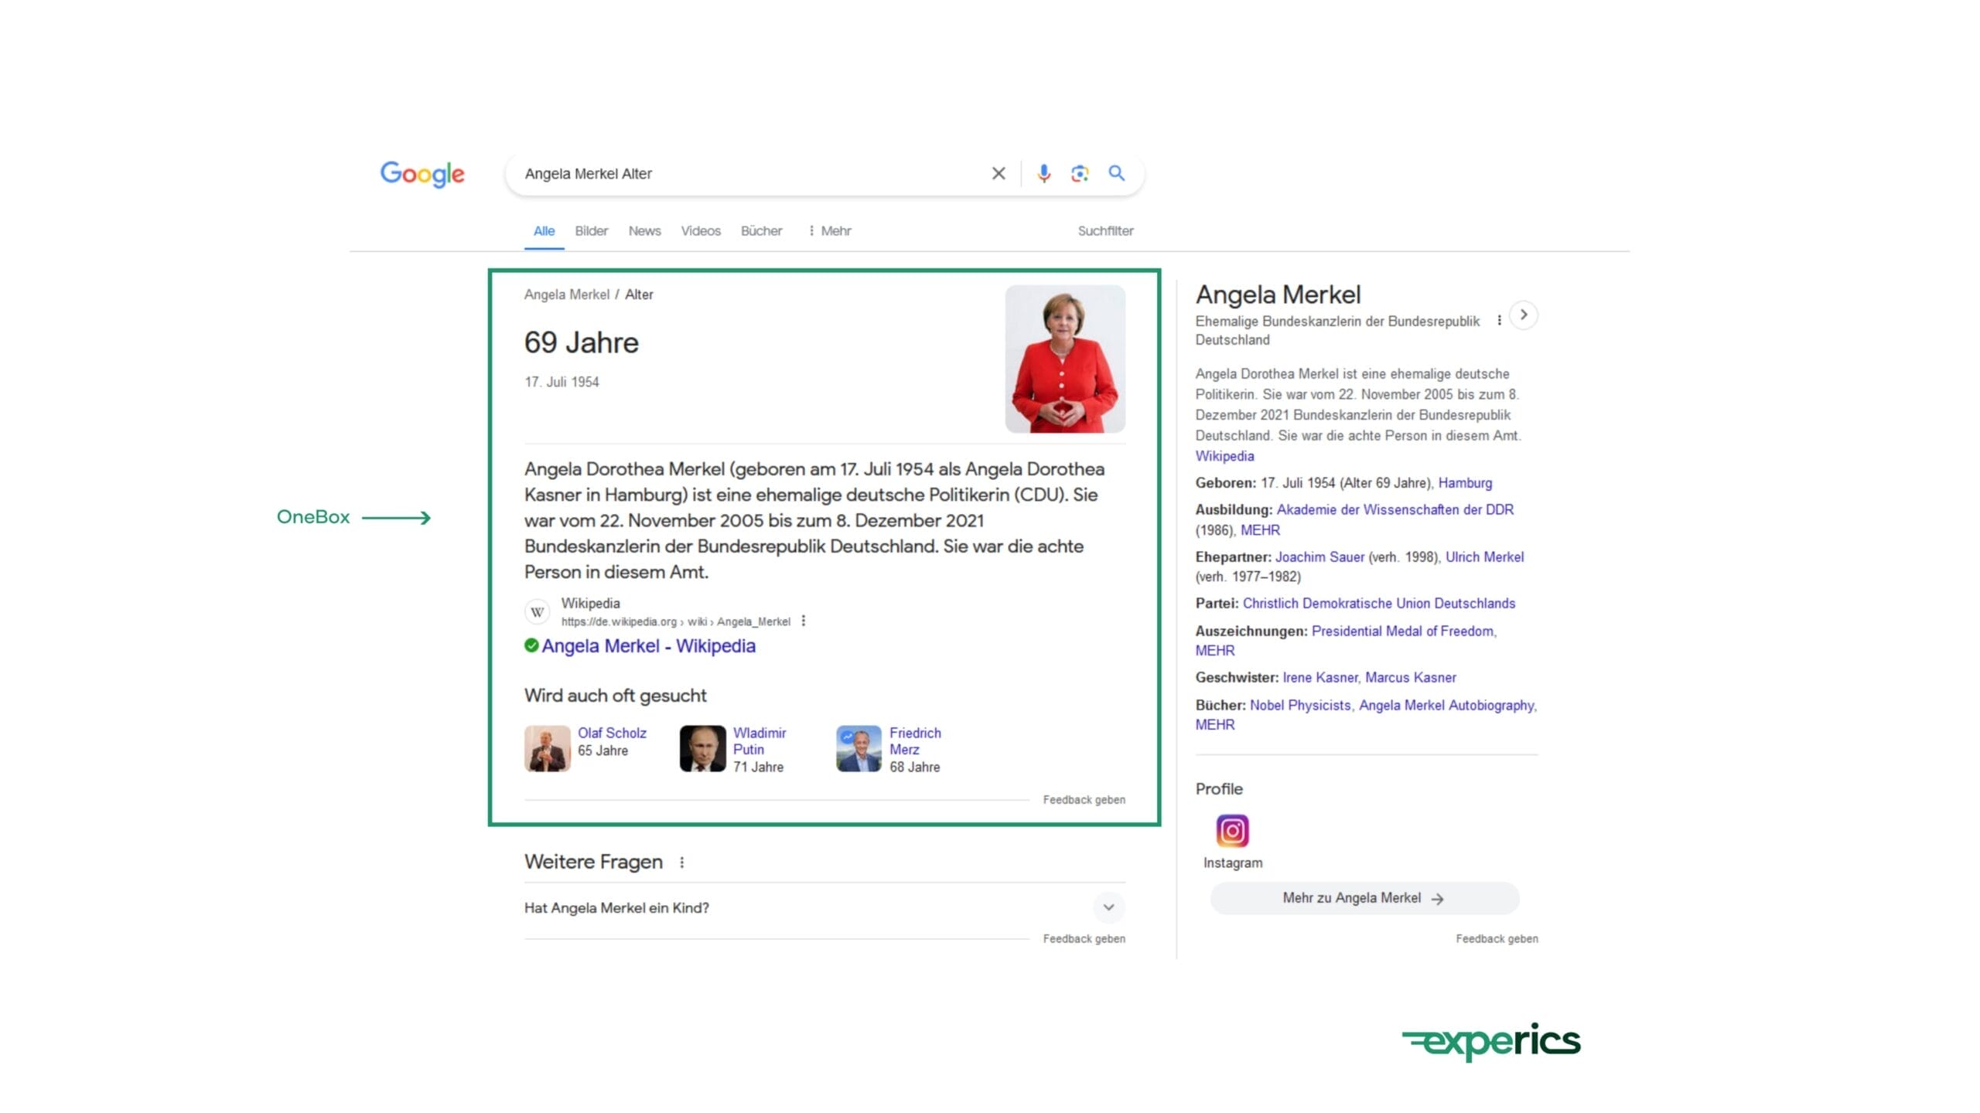Click Feedback geben below the OneBox
The image size is (1980, 1113).
[1084, 799]
